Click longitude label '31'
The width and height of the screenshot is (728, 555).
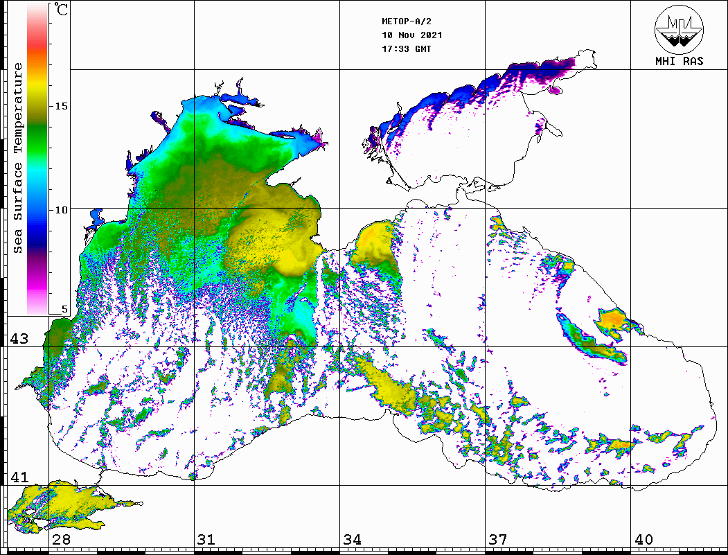(206, 539)
